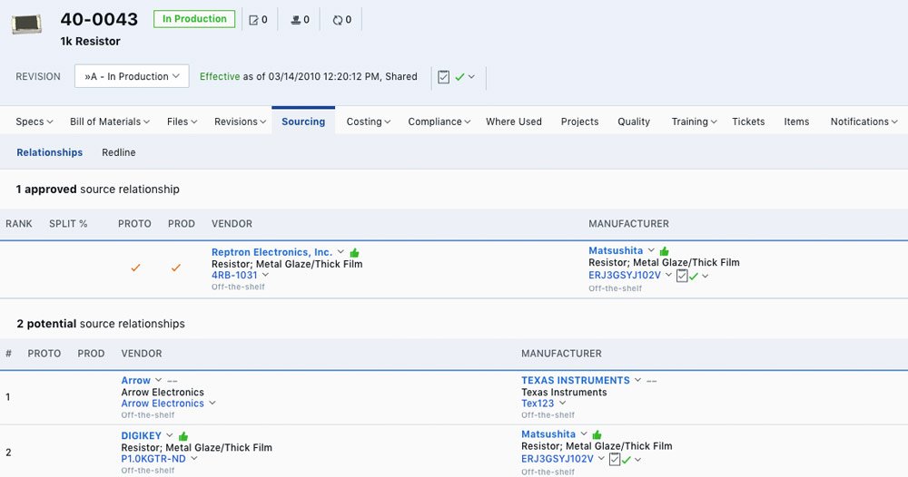Image resolution: width=908 pixels, height=477 pixels.
Task: Click the circular arrows refresh icon
Action: (338, 19)
